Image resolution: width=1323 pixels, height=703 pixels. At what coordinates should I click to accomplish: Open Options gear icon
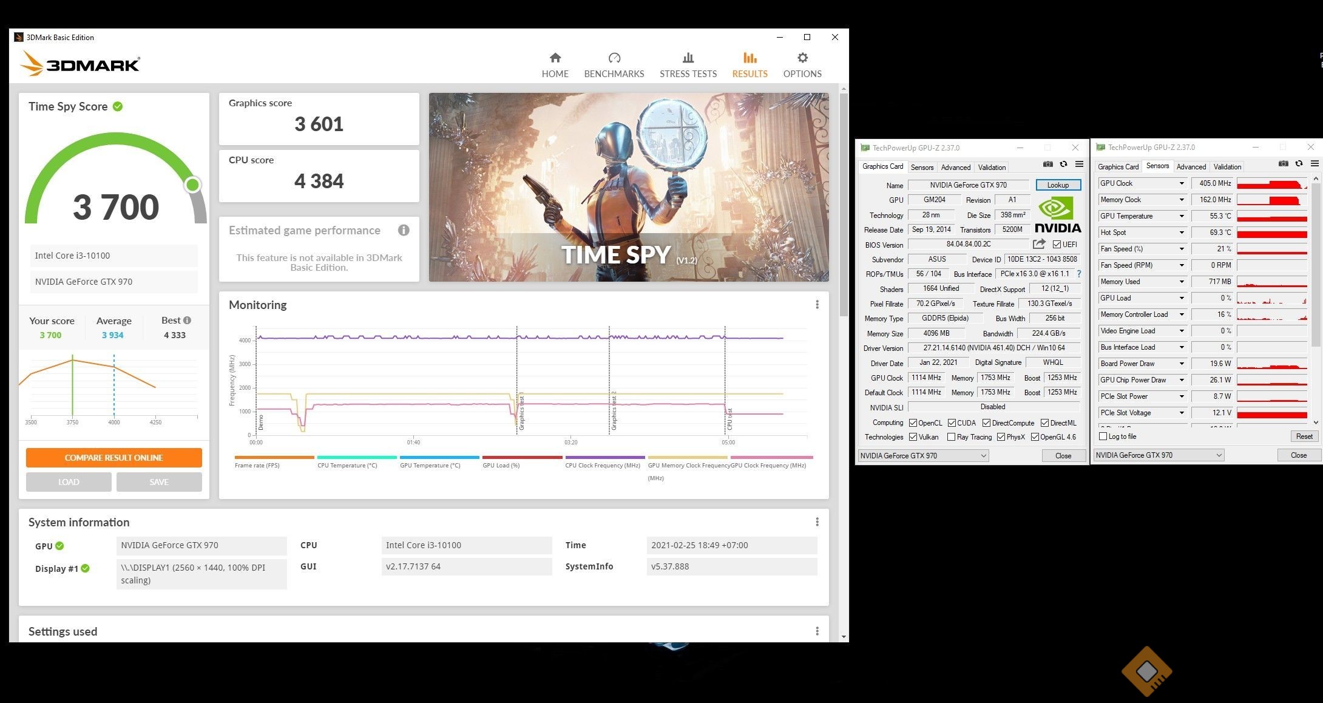[802, 58]
